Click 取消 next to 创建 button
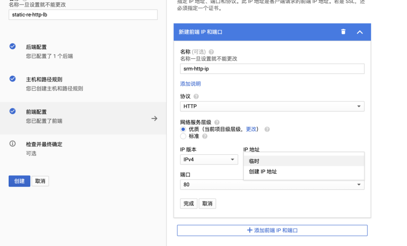 (x=40, y=181)
